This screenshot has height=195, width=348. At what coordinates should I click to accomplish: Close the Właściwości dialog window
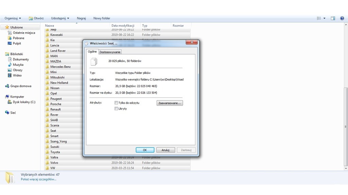coord(192,42)
